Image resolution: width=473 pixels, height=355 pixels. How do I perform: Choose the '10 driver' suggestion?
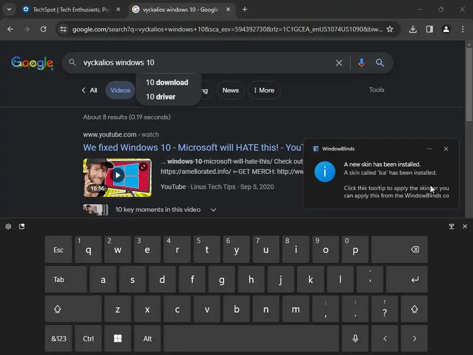161,97
